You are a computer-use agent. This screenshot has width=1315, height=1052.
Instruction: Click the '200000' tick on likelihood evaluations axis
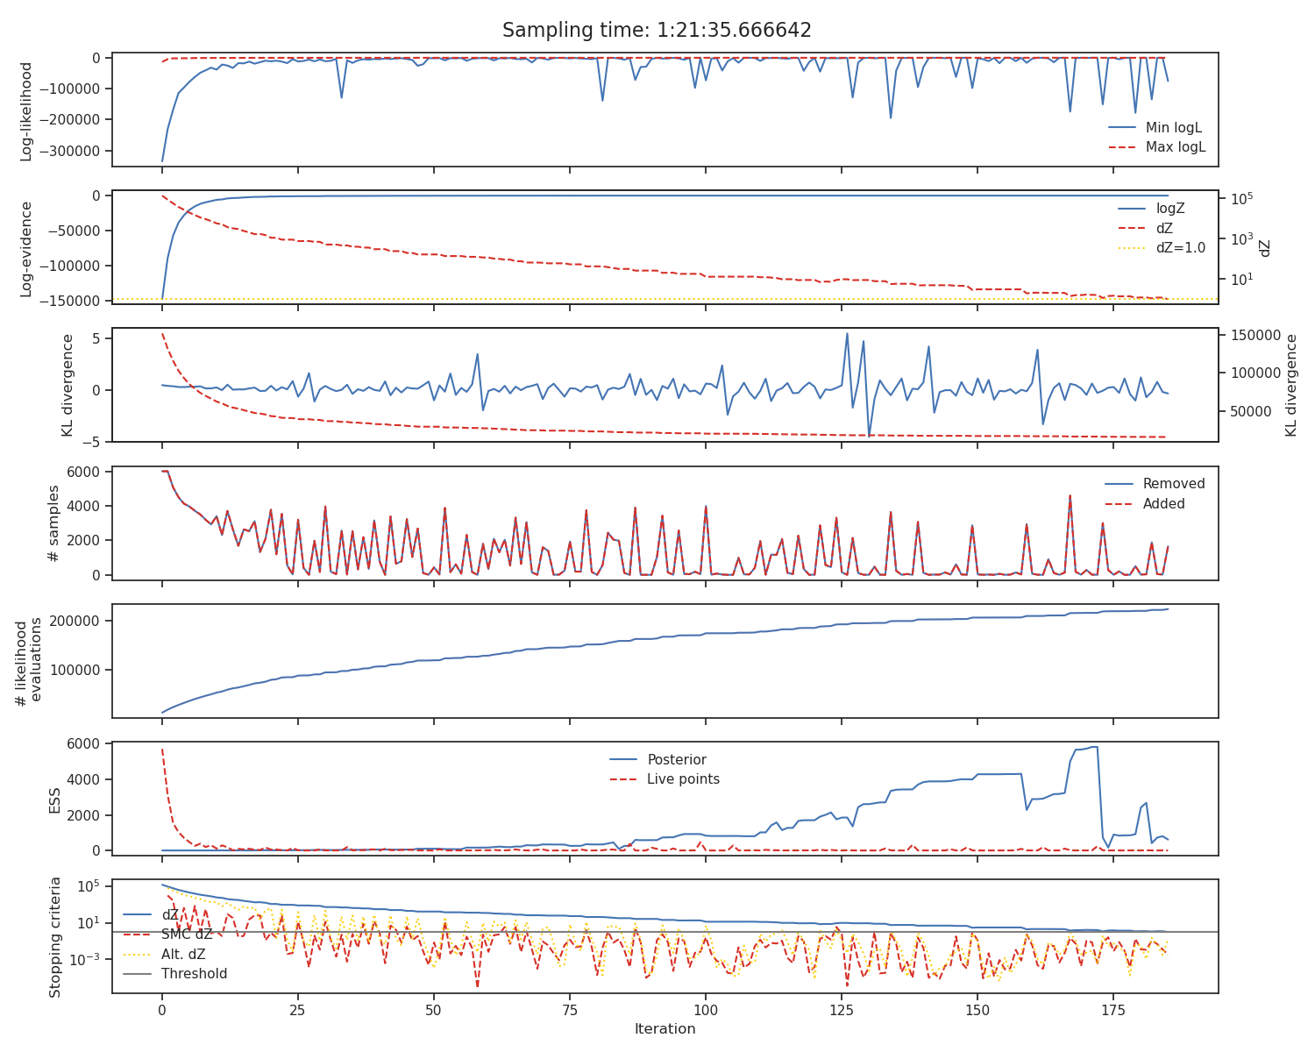76,621
